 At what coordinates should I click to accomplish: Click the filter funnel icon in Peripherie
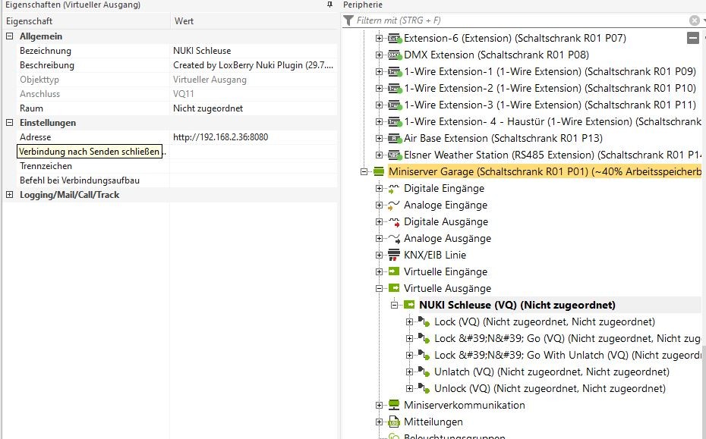click(348, 20)
